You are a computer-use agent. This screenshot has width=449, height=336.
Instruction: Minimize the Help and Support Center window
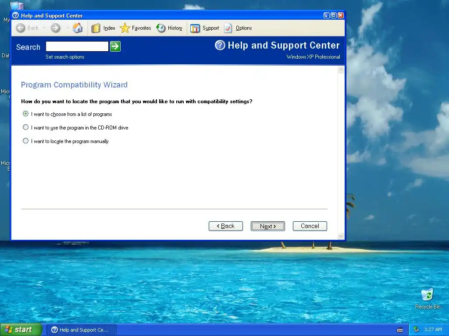326,15
